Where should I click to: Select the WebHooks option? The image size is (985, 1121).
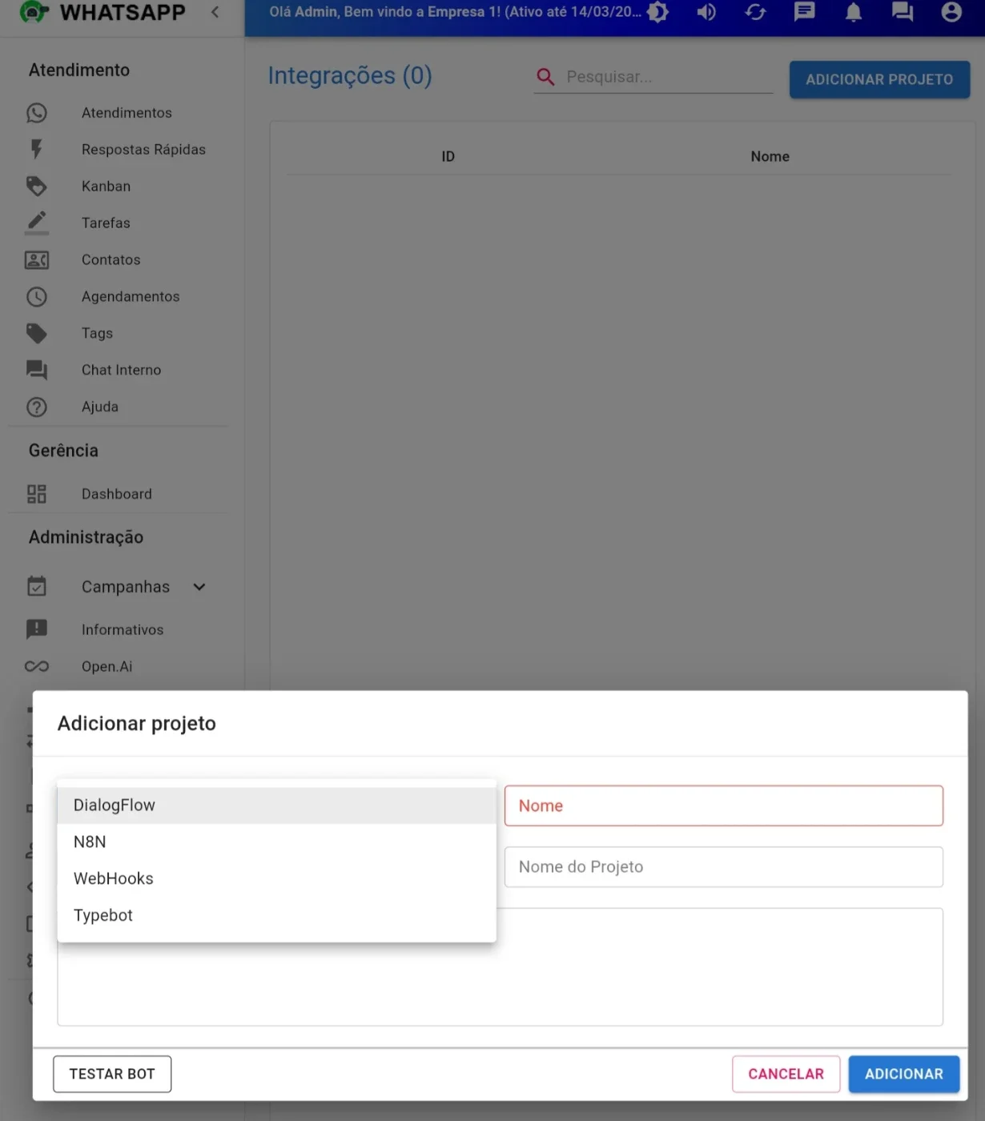click(x=277, y=879)
